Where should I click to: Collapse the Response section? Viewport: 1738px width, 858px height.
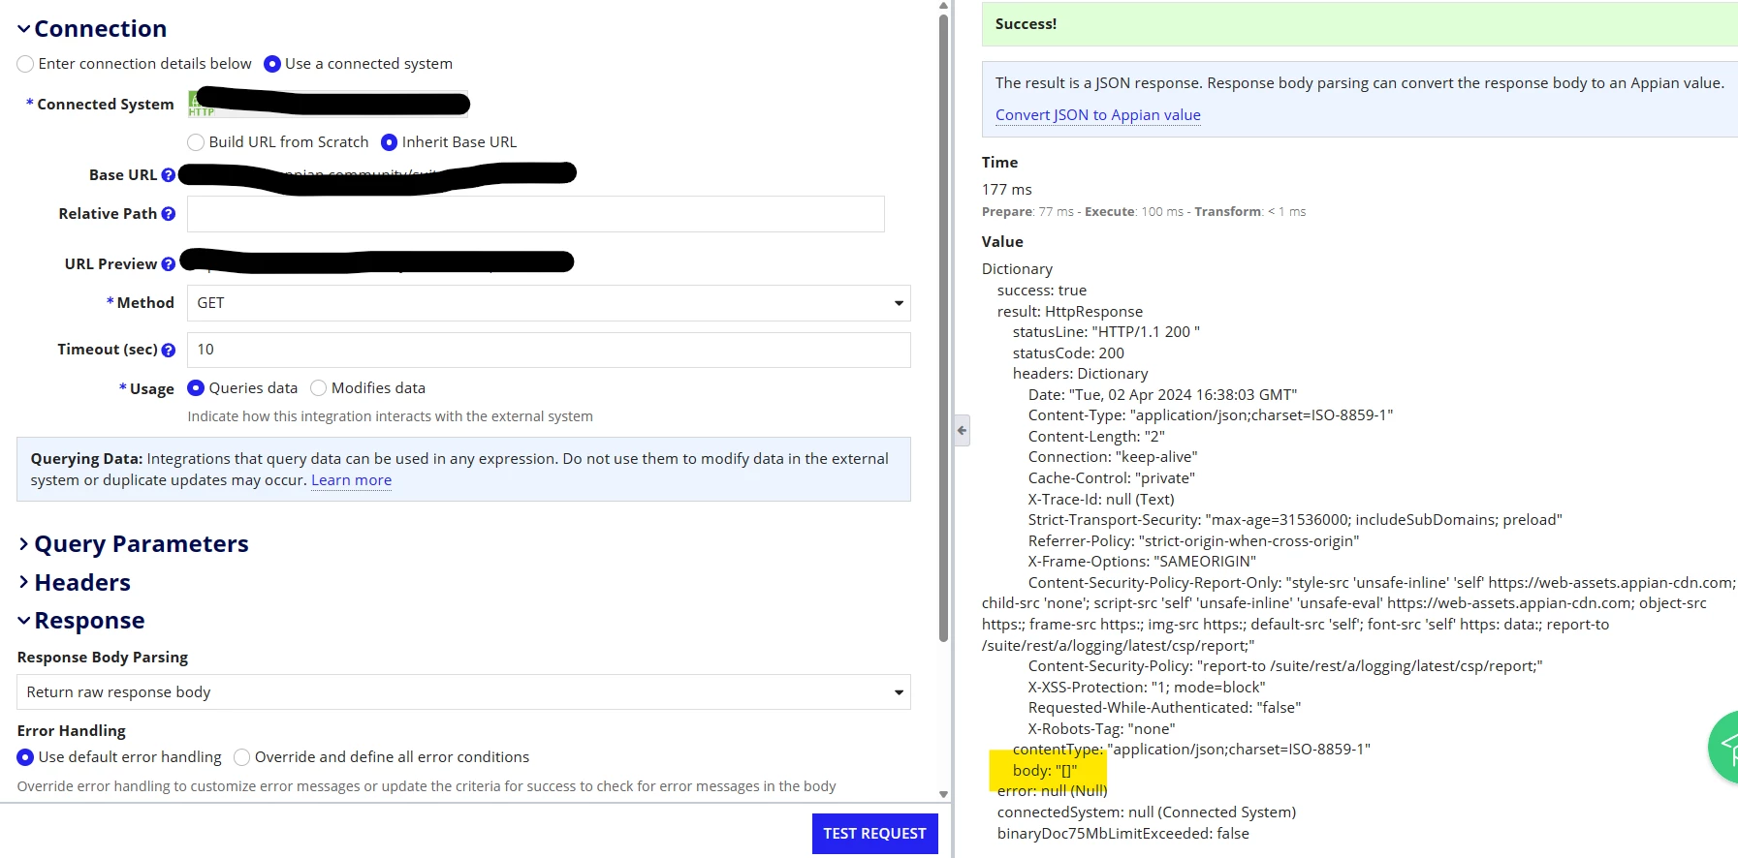point(24,621)
